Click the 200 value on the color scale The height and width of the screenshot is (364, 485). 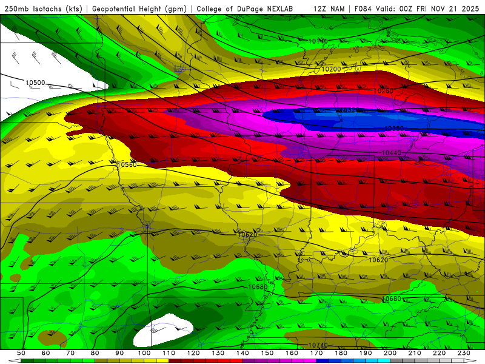click(x=390, y=353)
